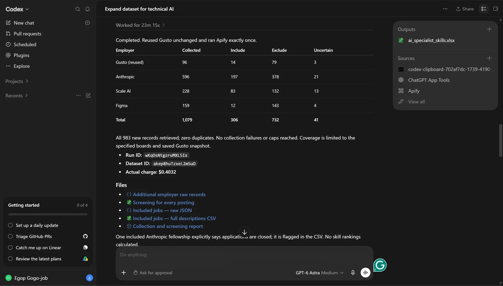The image size is (503, 286).
Task: Open the Explore section
Action: (22, 66)
